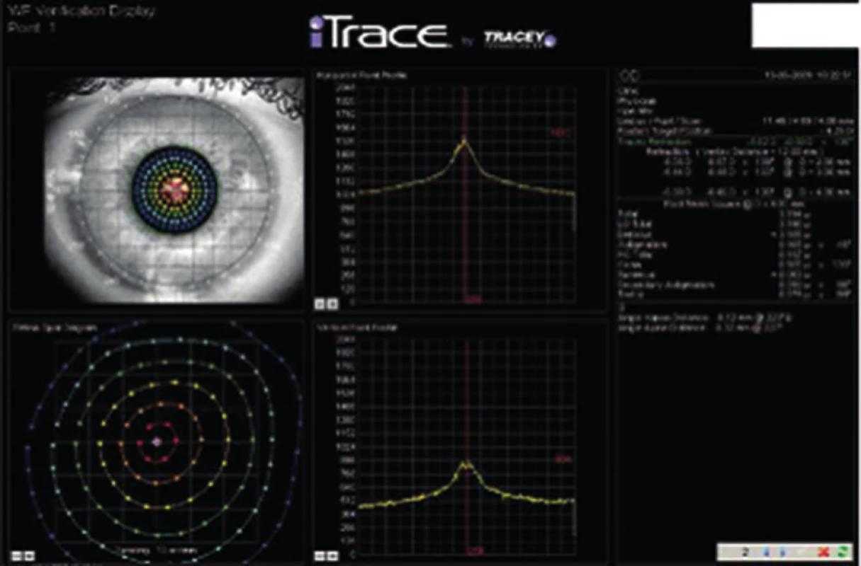Screen dimensions: 861x566
Task: Click the iTrace logo at top
Action: (380, 33)
